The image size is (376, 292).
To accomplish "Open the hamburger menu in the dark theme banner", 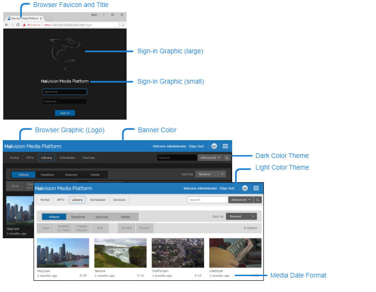I will 225,146.
